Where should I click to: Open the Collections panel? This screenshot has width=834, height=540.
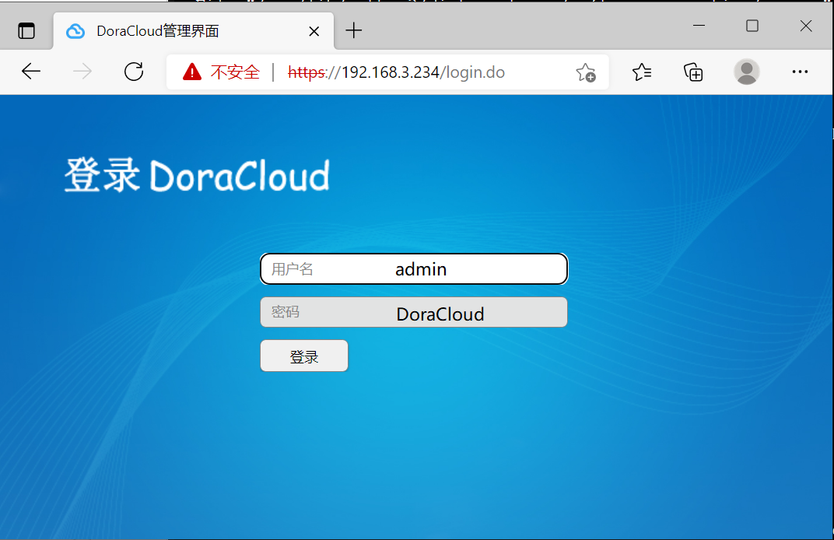pos(693,72)
